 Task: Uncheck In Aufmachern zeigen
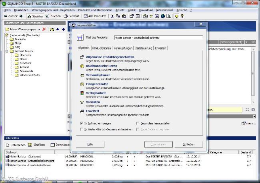[x=82, y=123]
